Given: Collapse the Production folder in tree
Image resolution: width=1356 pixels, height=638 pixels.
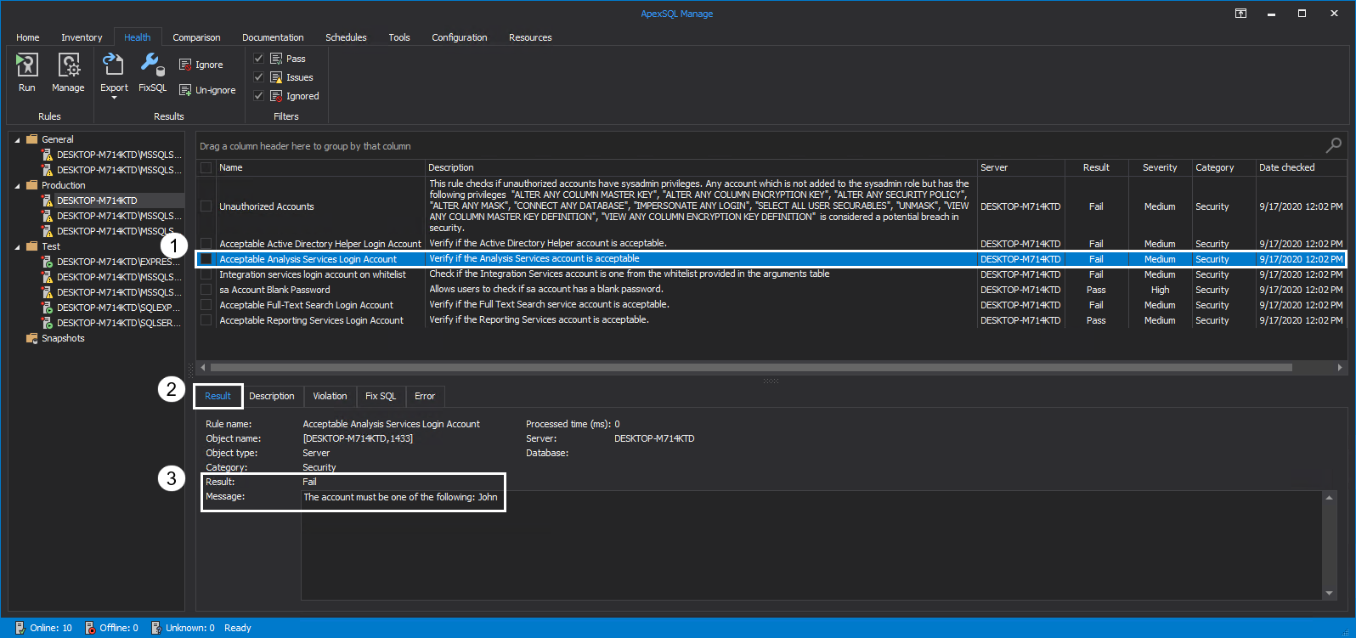Looking at the screenshot, I should tap(18, 185).
